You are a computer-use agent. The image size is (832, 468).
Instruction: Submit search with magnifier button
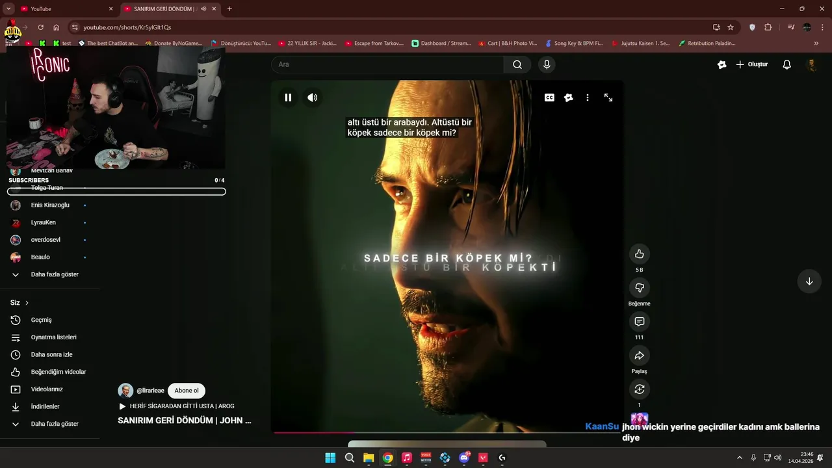[x=517, y=64]
